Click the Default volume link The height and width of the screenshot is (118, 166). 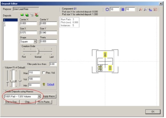pyautogui.click(x=51, y=84)
